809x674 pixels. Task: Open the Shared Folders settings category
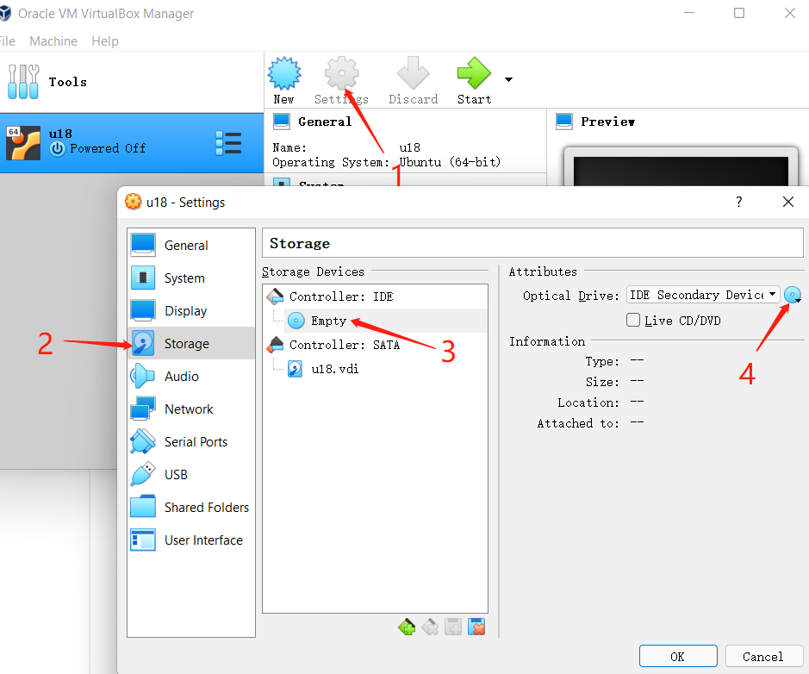[x=206, y=508]
